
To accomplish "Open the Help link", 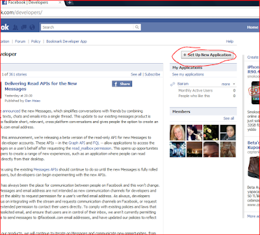I will coord(229,42).
